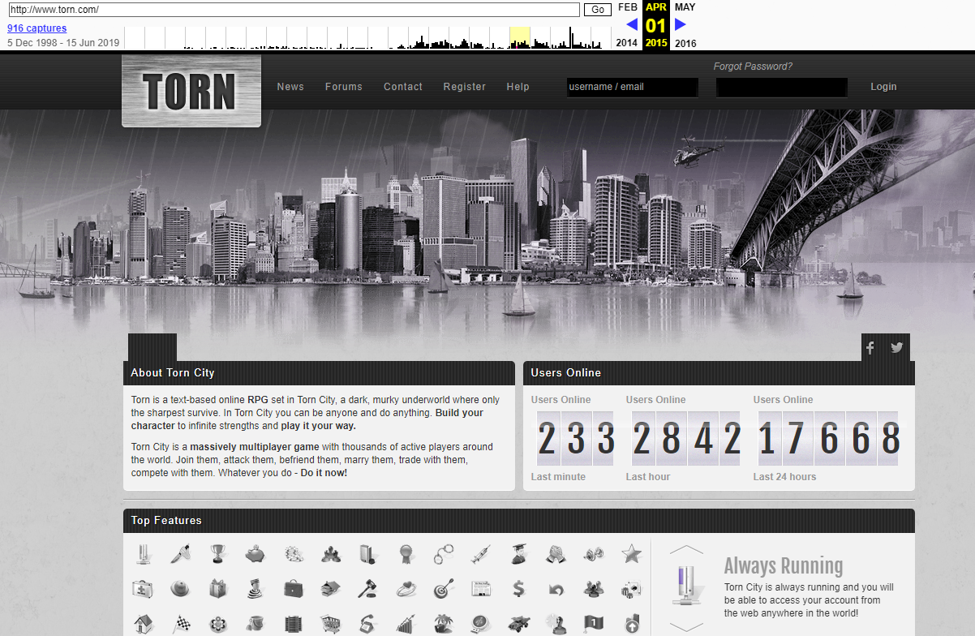This screenshot has width=975, height=636.
Task: Click the Facebook icon above Users Online
Action: [870, 348]
